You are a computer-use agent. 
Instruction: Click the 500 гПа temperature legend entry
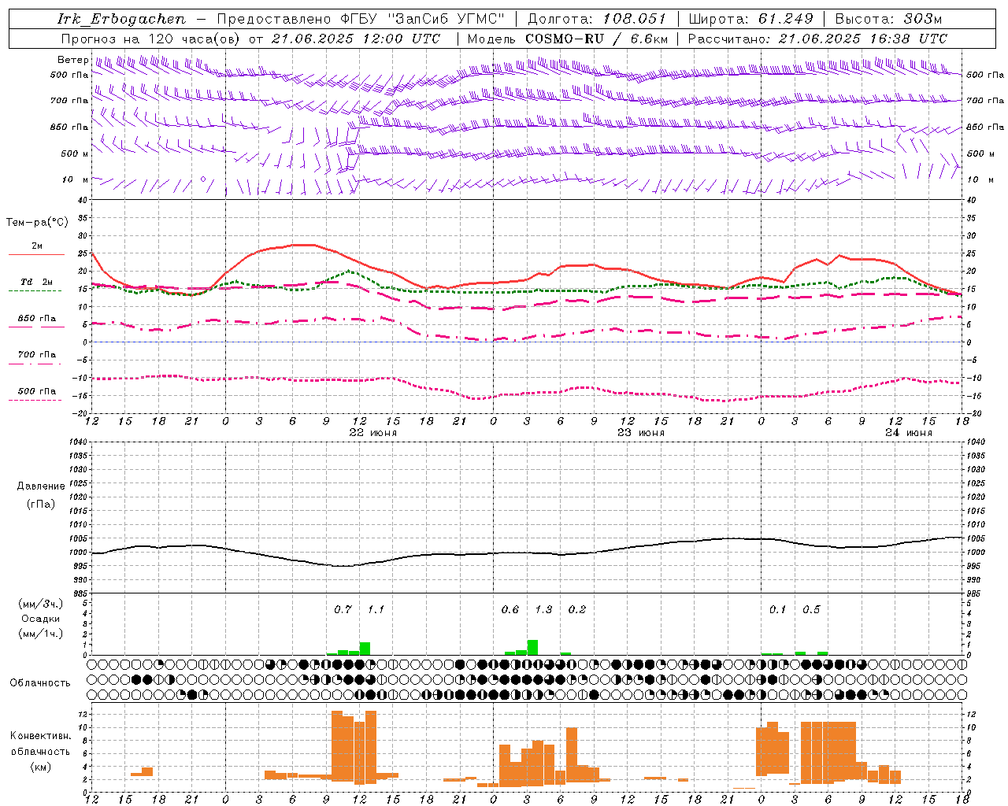click(x=36, y=394)
